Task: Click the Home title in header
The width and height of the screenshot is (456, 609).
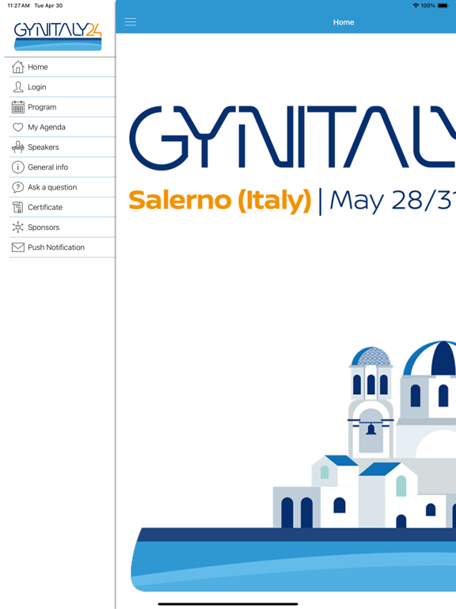Action: point(344,22)
